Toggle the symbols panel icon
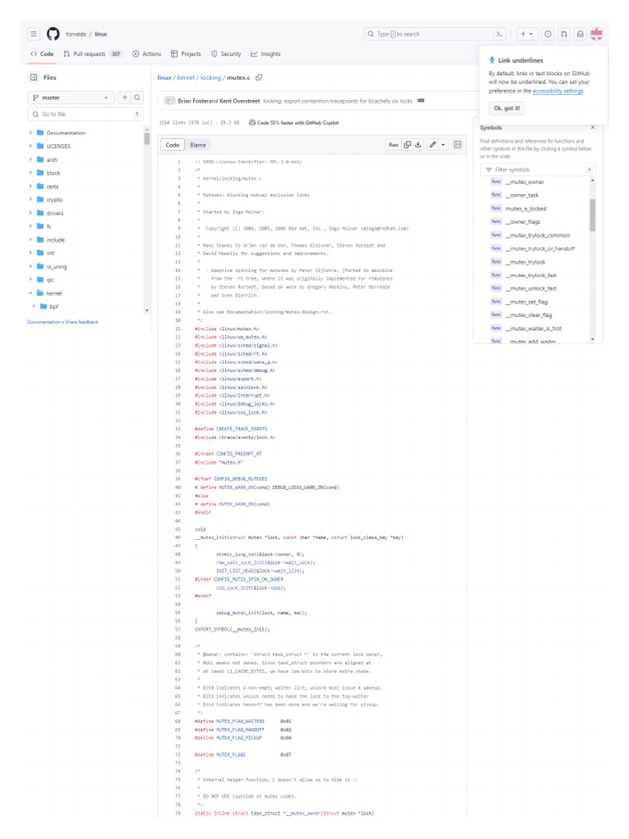The height and width of the screenshot is (839, 629). pyautogui.click(x=457, y=144)
